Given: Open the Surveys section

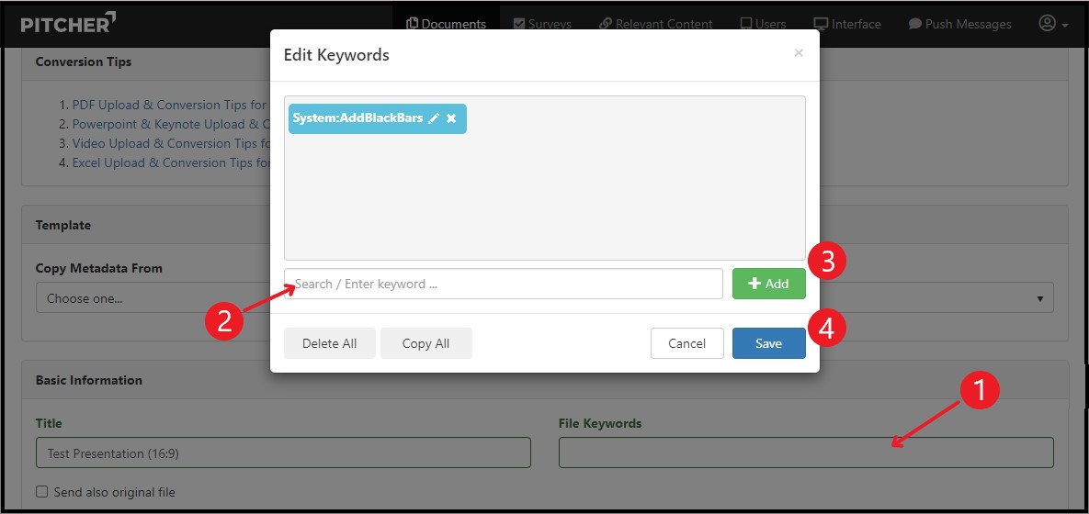Looking at the screenshot, I should click(x=542, y=24).
